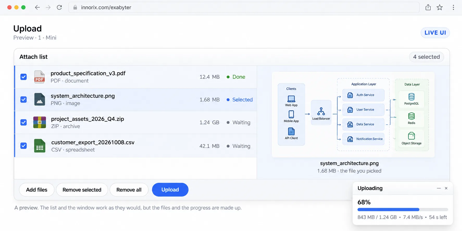Image resolution: width=462 pixels, height=231 pixels.
Task: Click the 68% progress label
Action: 364,202
